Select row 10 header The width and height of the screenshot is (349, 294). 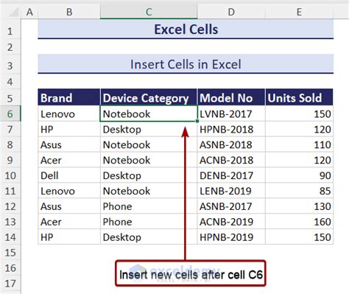point(10,175)
